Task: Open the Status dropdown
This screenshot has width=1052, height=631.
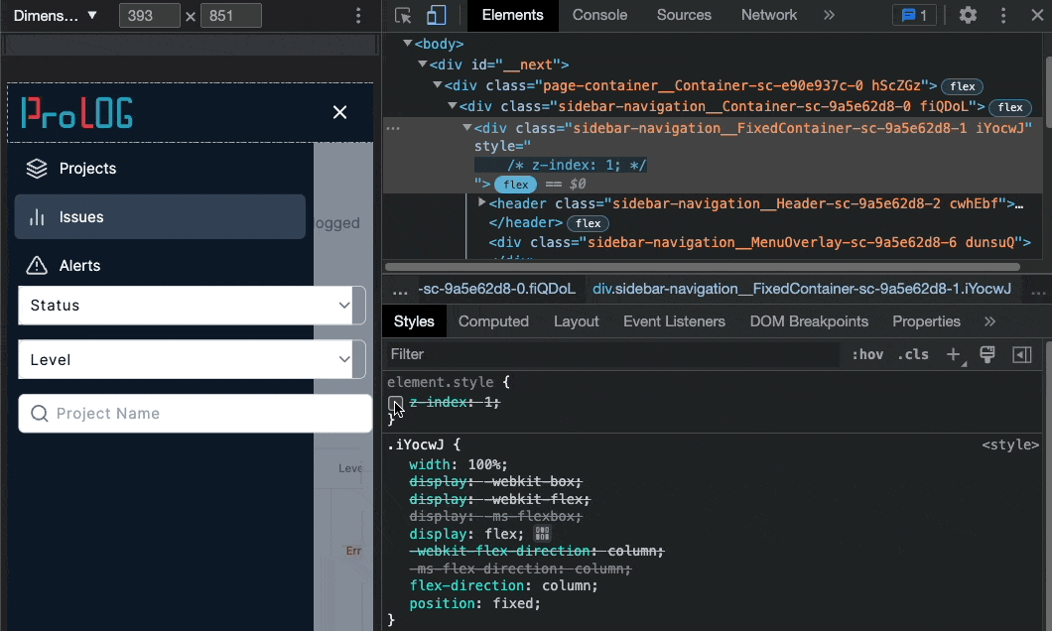Action: pyautogui.click(x=185, y=306)
